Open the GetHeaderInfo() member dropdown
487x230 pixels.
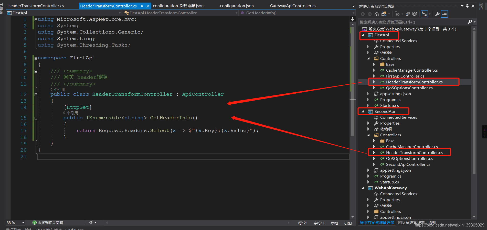(354, 13)
